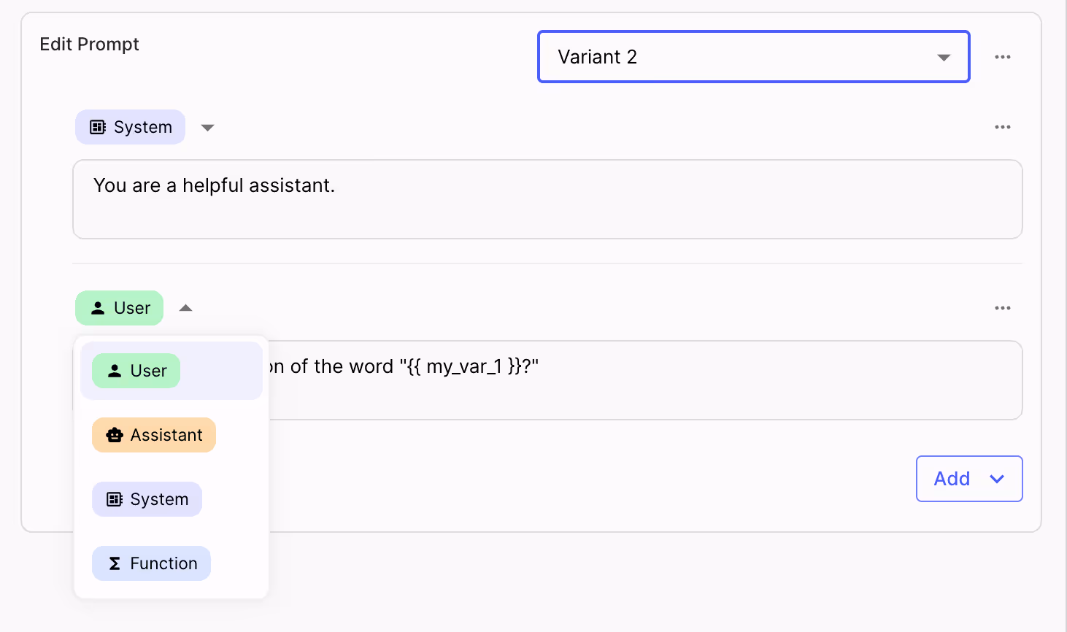This screenshot has height=632, width=1067.
Task: Open the System message options ellipsis
Action: point(1003,127)
